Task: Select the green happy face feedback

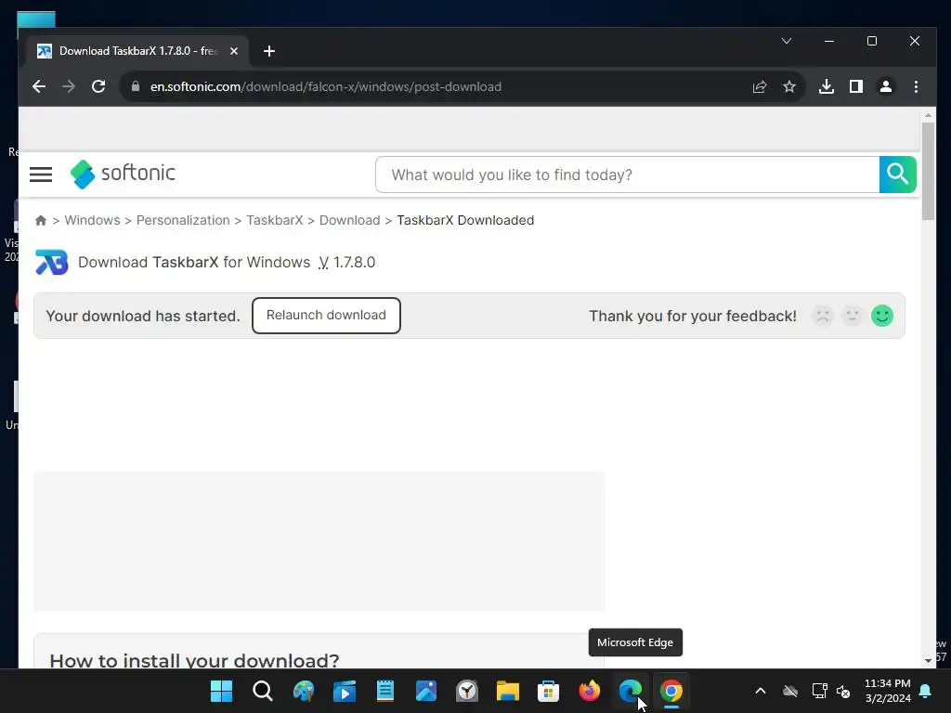Action: tap(882, 316)
